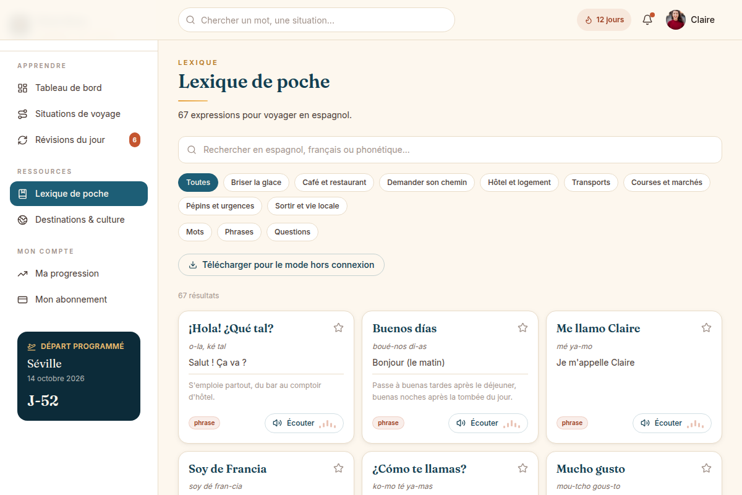This screenshot has height=495, width=742.
Task: Select Lexique de poche in the sidebar
Action: [79, 194]
